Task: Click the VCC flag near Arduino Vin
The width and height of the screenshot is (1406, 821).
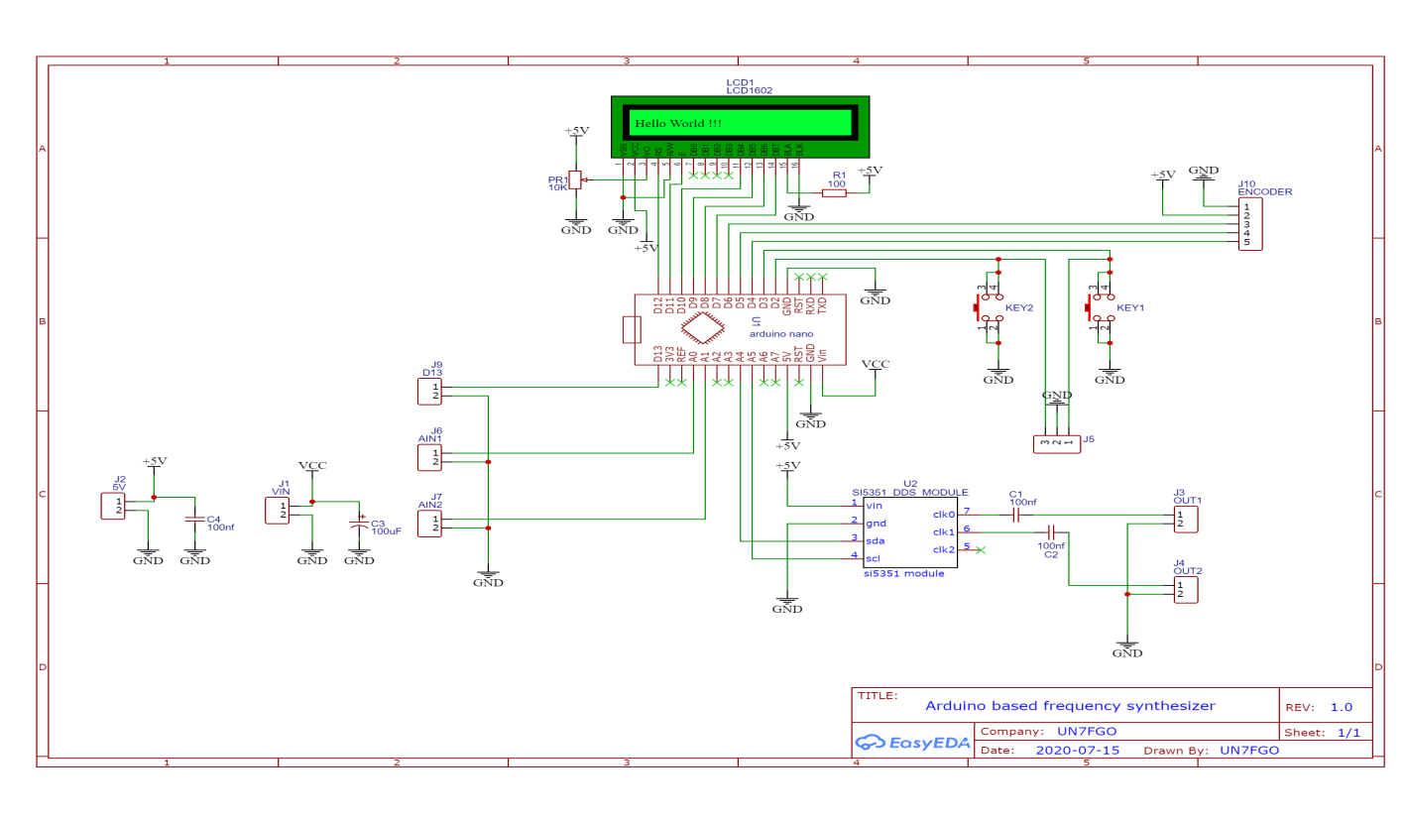Action: (x=876, y=367)
